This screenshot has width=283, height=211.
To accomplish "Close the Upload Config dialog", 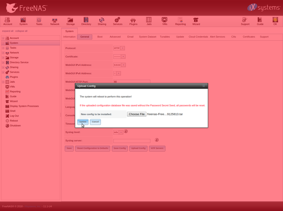I will 204,86.
